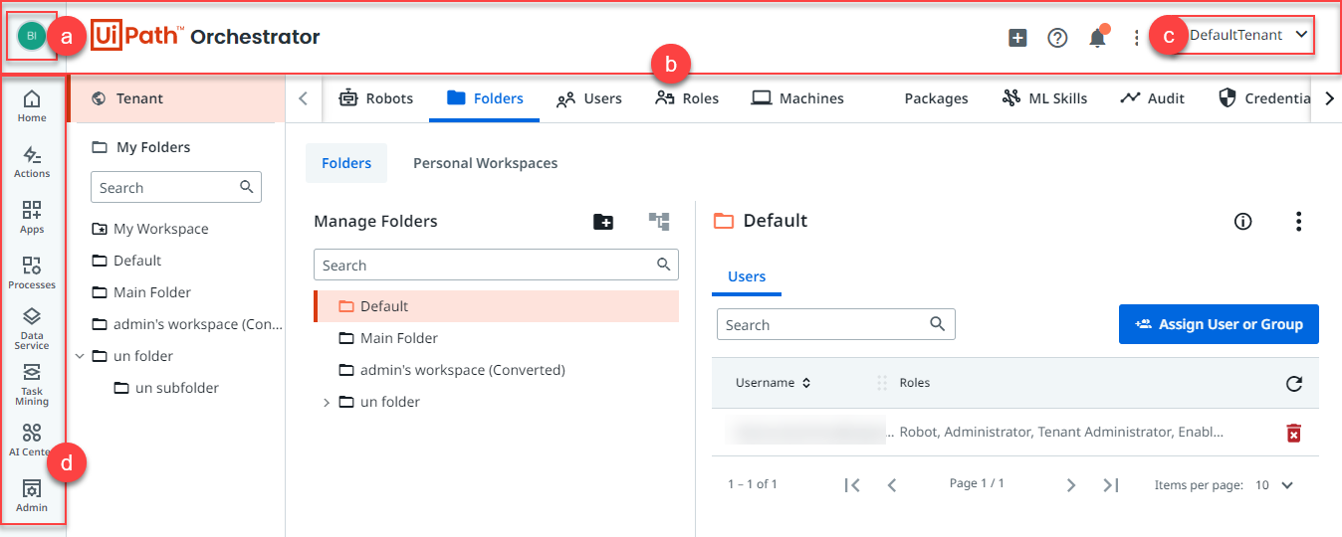Click the Users search field

(835, 324)
